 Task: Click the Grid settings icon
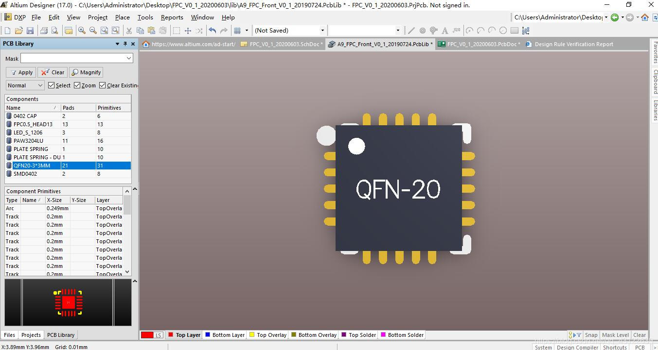(237, 31)
